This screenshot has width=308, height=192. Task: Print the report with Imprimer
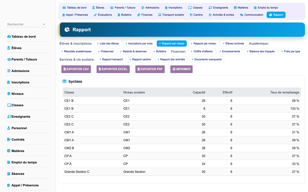click(x=181, y=69)
